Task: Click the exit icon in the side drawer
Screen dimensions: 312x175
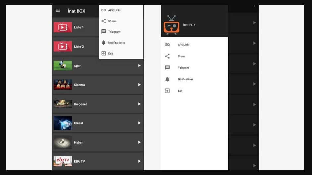Action: (167, 91)
